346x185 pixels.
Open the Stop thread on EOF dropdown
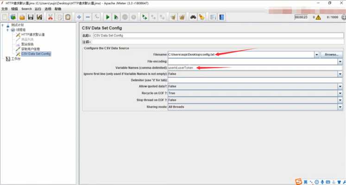(x=340, y=100)
